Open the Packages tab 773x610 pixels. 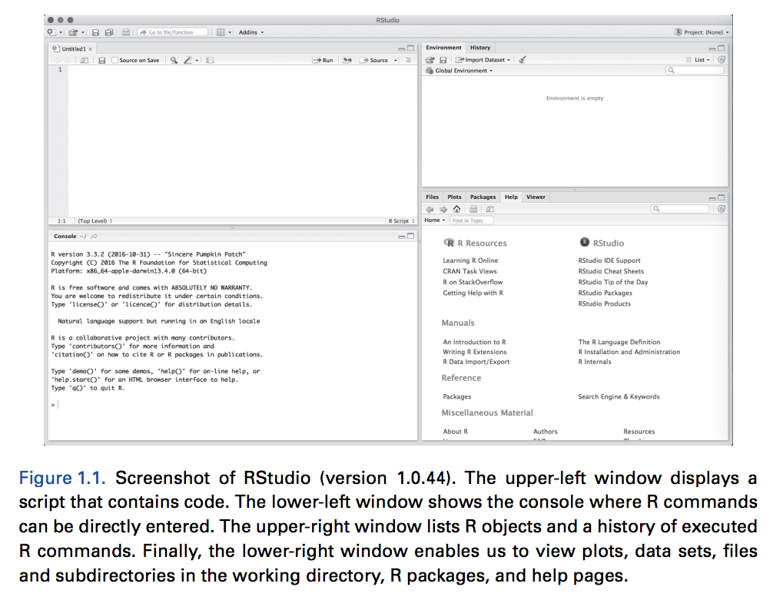pyautogui.click(x=483, y=197)
